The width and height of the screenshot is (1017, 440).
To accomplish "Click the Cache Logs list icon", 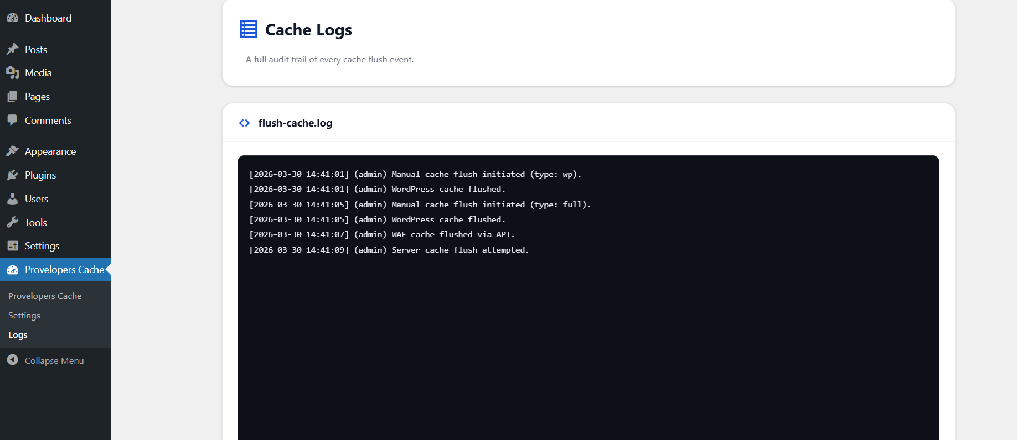I will pos(248,29).
